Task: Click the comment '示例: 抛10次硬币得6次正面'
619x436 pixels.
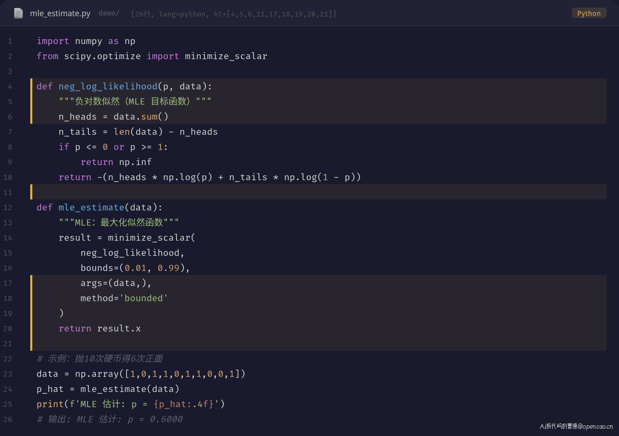Action: click(x=100, y=359)
